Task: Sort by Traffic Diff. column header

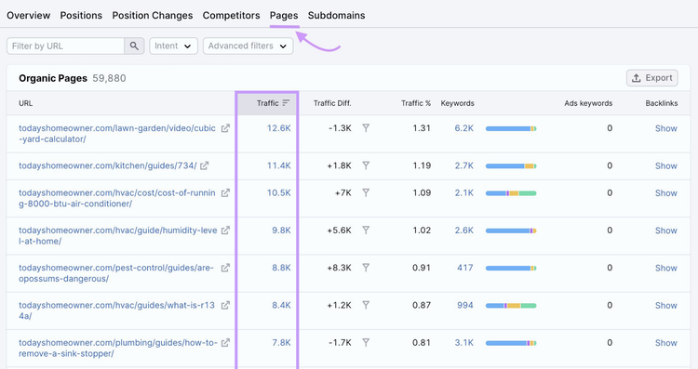Action: tap(332, 103)
